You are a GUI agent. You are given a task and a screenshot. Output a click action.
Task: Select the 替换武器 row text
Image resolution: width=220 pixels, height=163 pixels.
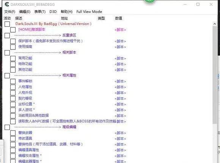pyautogui.click(x=25, y=133)
